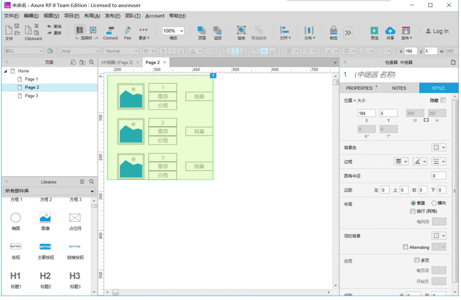The height and width of the screenshot is (300, 461).
Task: Click the Undo (撤消) arrow
Action: pyautogui.click(x=50, y=26)
